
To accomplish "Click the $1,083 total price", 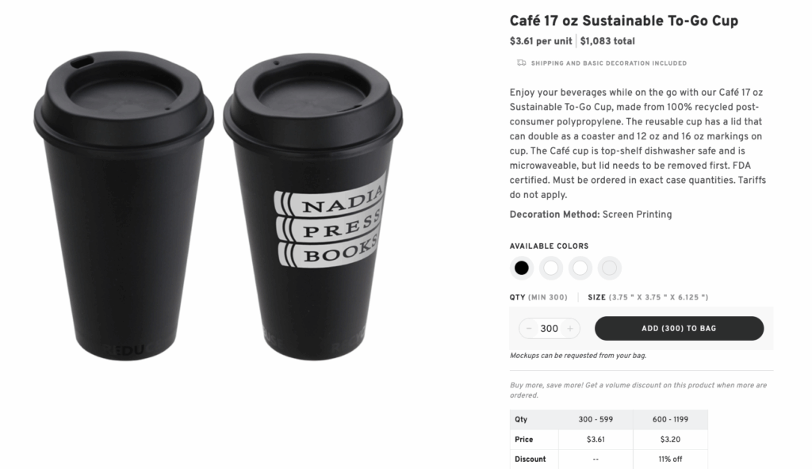I will [x=605, y=40].
